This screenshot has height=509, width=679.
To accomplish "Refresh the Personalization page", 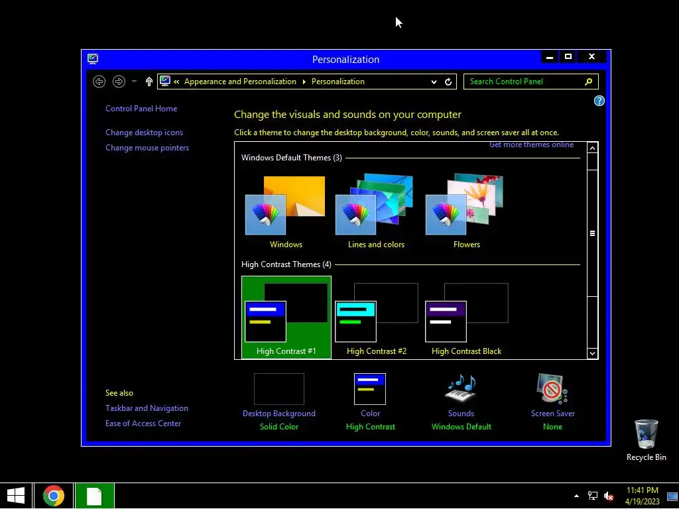I will point(448,82).
